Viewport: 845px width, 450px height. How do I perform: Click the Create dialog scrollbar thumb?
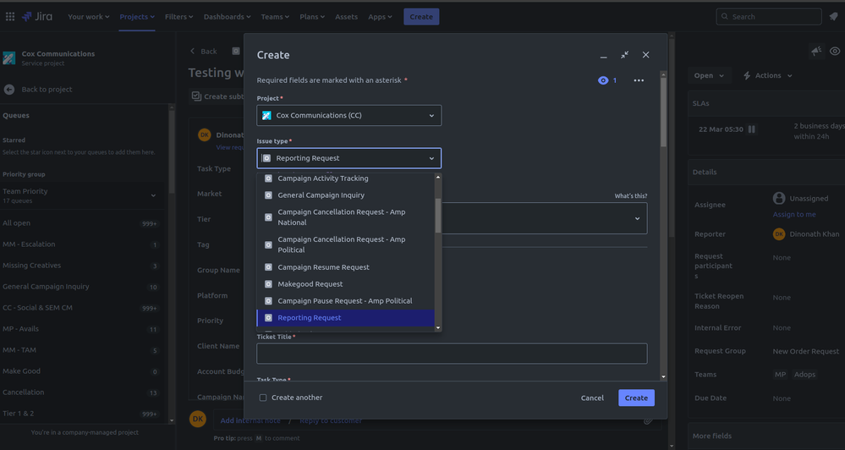663,112
